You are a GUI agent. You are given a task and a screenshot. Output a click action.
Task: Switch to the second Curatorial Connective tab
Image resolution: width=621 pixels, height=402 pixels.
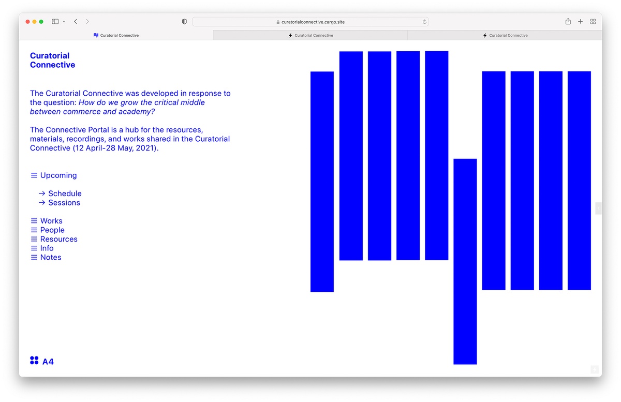coord(310,35)
